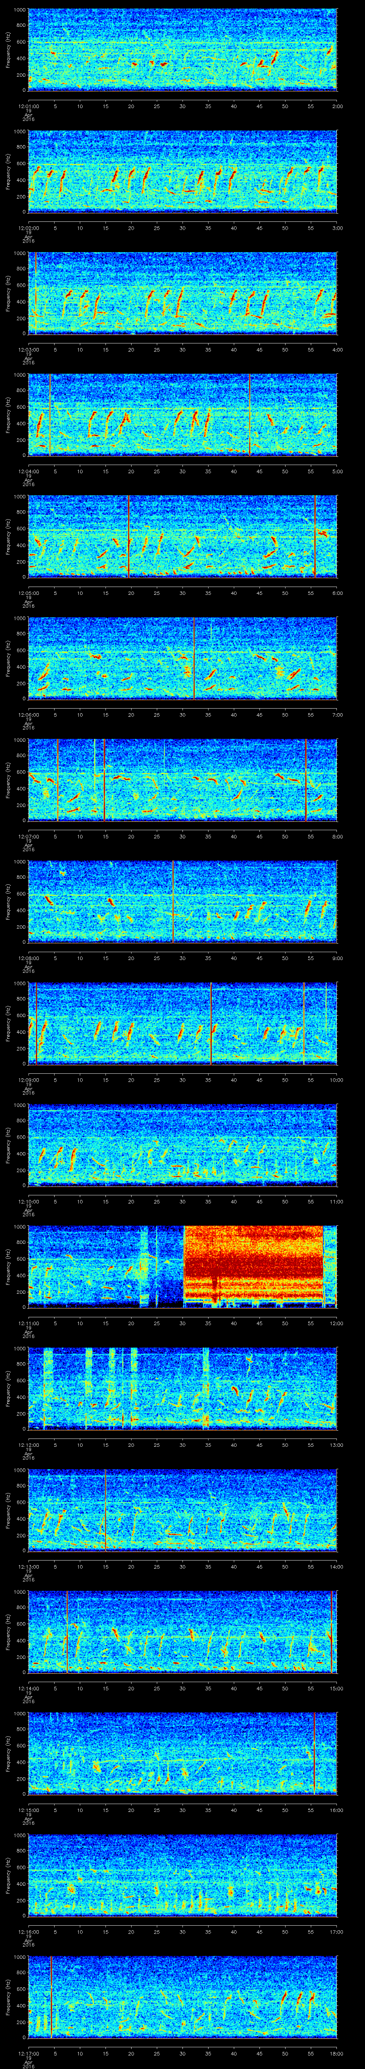Select the '6:00' end time label
The width and height of the screenshot is (365, 2069).
337,593
